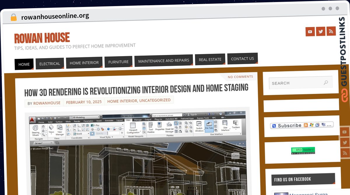Image resolution: width=350 pixels, height=195 pixels.
Task: Click the padlock icon in the address bar
Action: click(14, 17)
